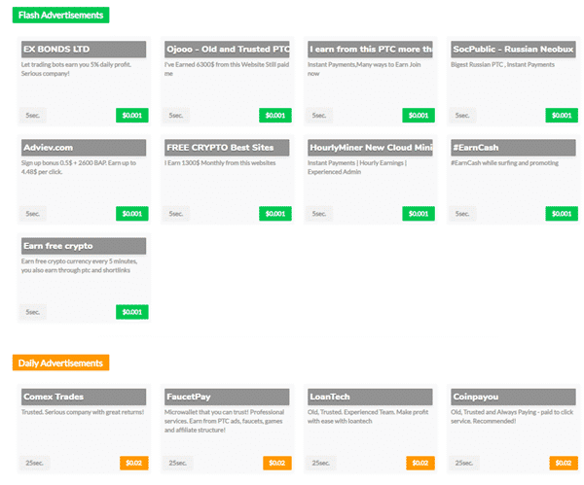Click the $0.001 button on HourlyMiner ad
Viewport: 584px width, 485px height.
419,214
